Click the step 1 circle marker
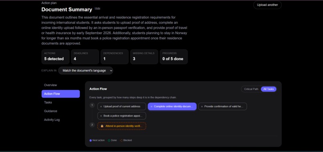This screenshot has width=323, height=152. pos(92,105)
